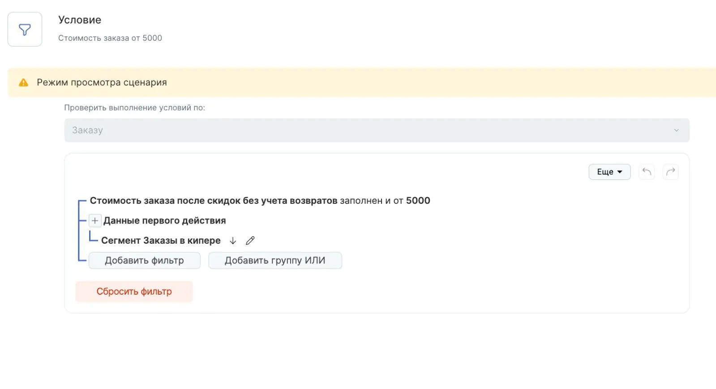
Task: Open the Еще dropdown menu
Action: pyautogui.click(x=609, y=172)
